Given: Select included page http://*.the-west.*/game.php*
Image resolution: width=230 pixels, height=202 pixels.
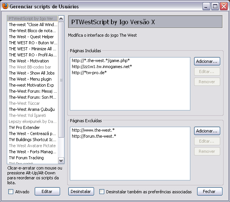Looking at the screenshot, I should (x=130, y=61).
